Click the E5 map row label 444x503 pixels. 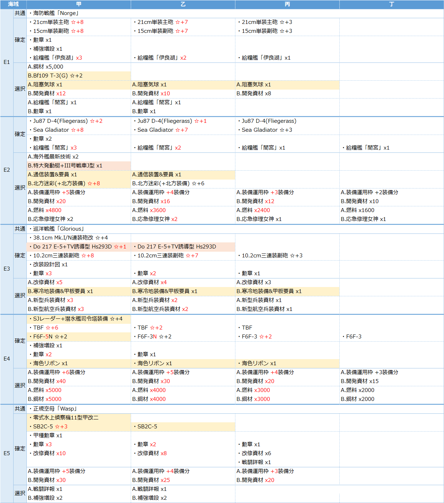tap(7, 453)
